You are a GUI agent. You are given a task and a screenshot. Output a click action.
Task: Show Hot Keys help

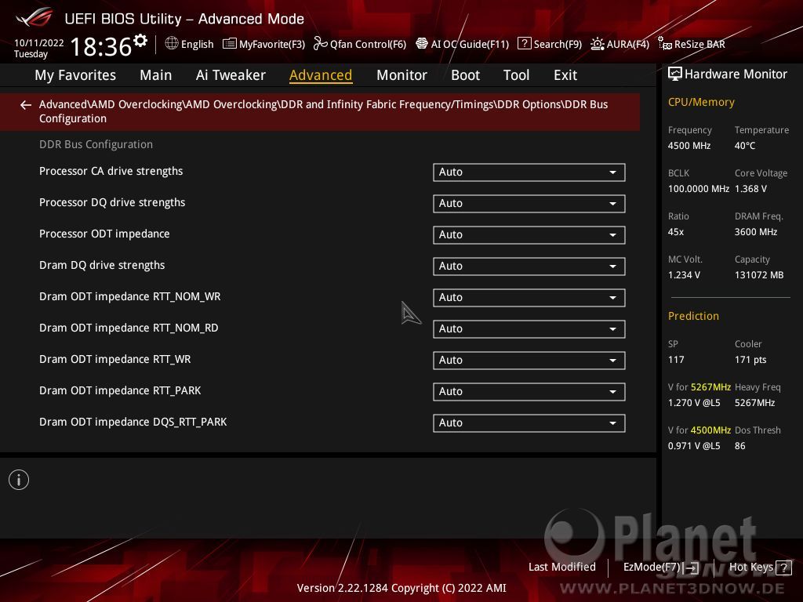coord(750,567)
